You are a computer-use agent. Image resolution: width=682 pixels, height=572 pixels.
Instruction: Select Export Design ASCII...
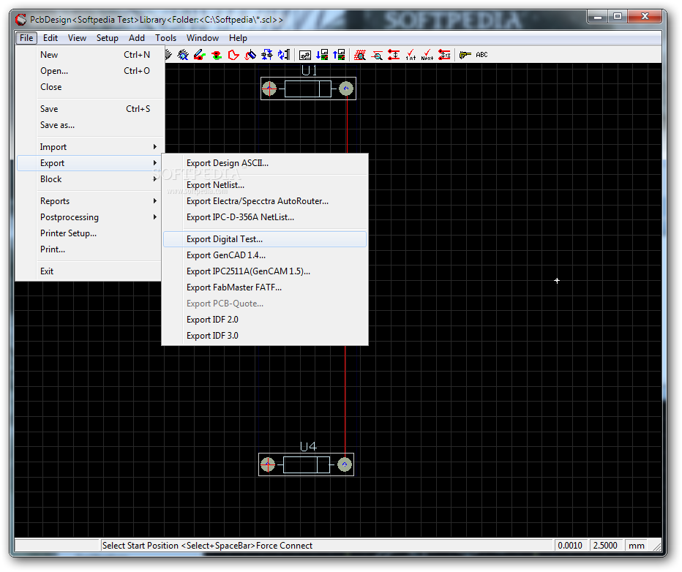pyautogui.click(x=265, y=163)
